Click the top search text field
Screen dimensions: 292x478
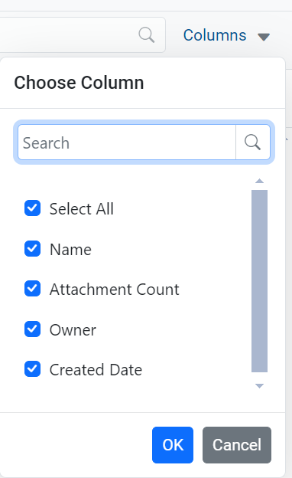pyautogui.click(x=69, y=34)
